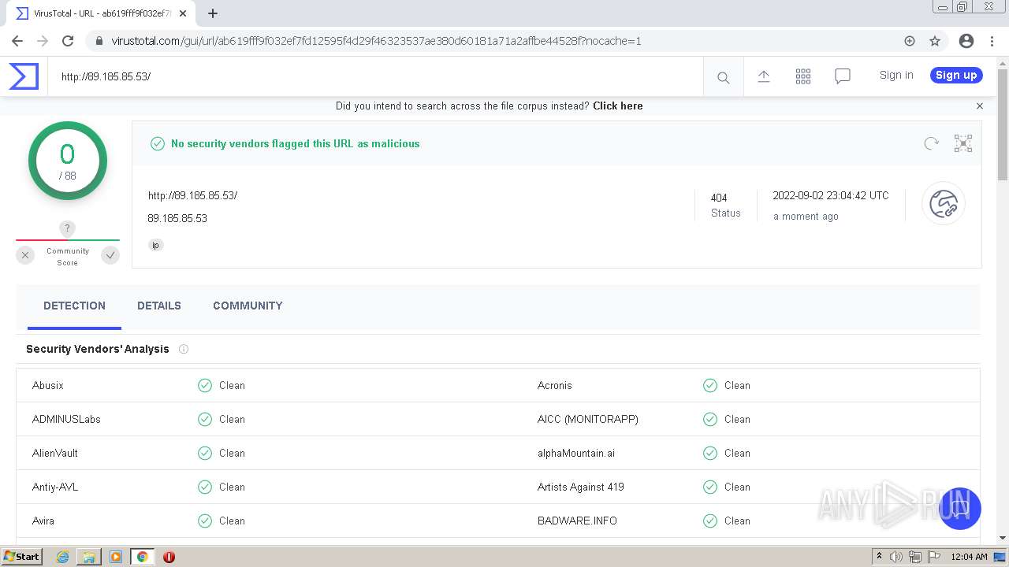This screenshot has width=1009, height=567.
Task: Click the 'ip' tag chip
Action: tap(155, 245)
